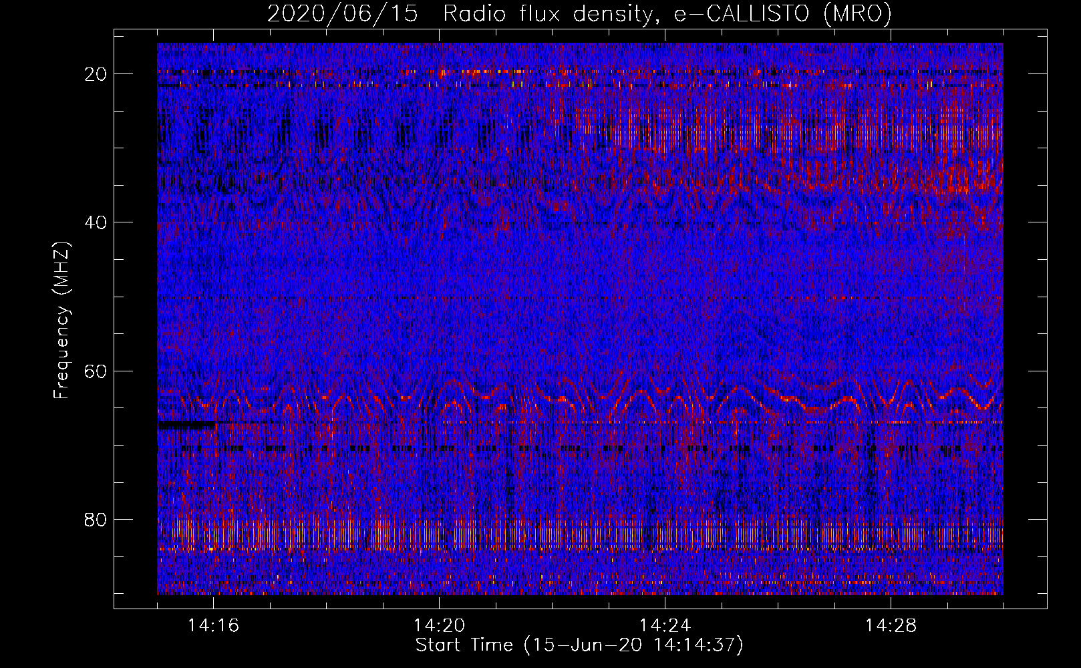Click the 'Frequency (MHZ)' axis label
This screenshot has height=668, width=1081.
61,321
